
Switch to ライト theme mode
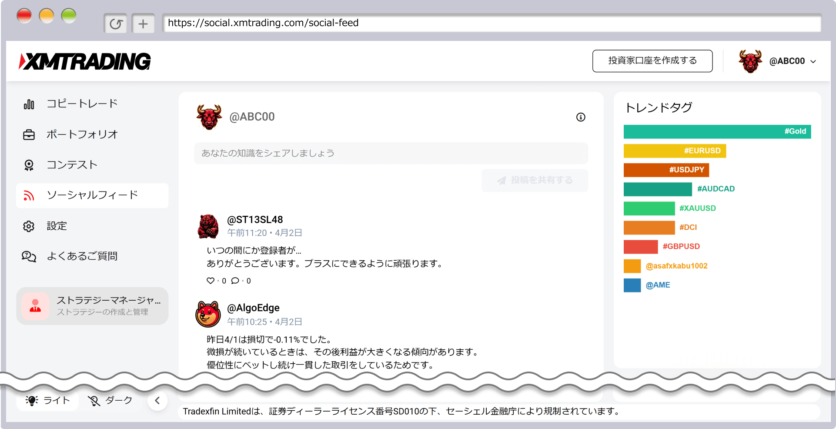click(x=48, y=400)
